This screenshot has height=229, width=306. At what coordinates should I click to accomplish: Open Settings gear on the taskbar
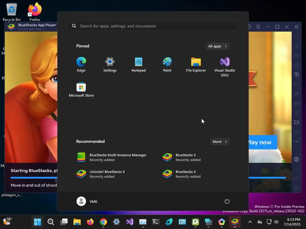[116, 222]
